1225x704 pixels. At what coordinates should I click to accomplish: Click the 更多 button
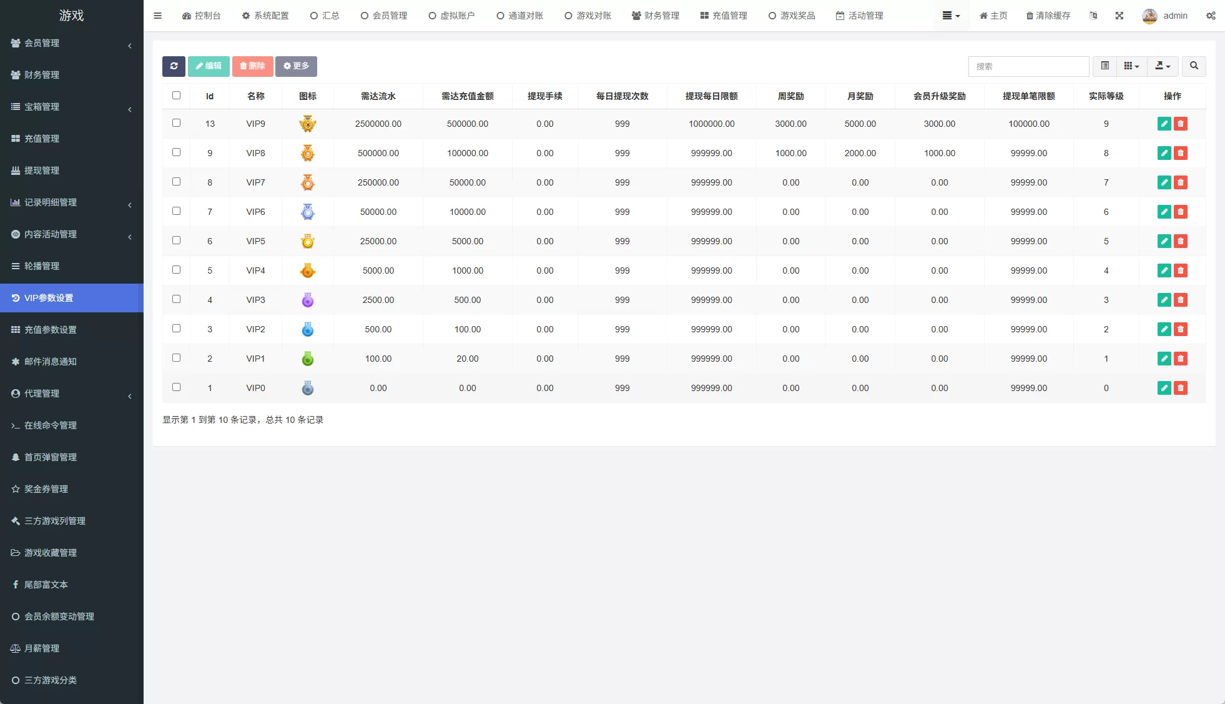[x=296, y=66]
